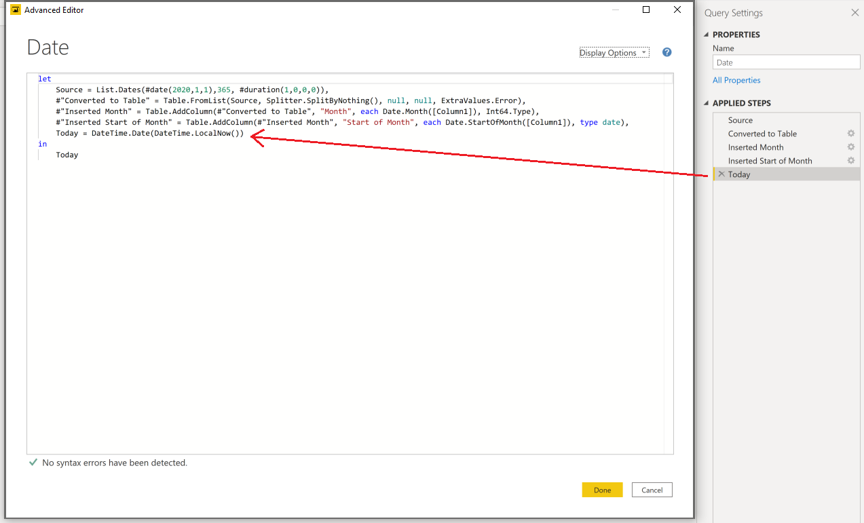864x523 pixels.
Task: Select the Inserted Start of Month step
Action: coord(787,161)
